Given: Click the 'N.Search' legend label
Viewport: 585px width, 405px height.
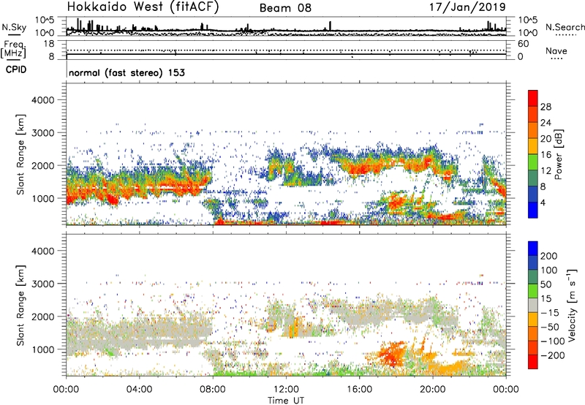Looking at the screenshot, I should tap(565, 27).
